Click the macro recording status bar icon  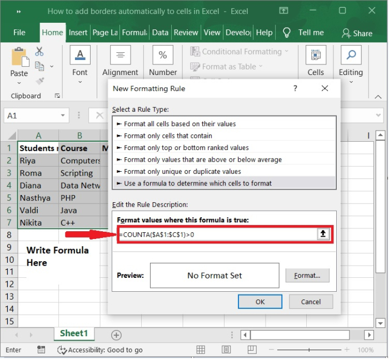(x=41, y=350)
